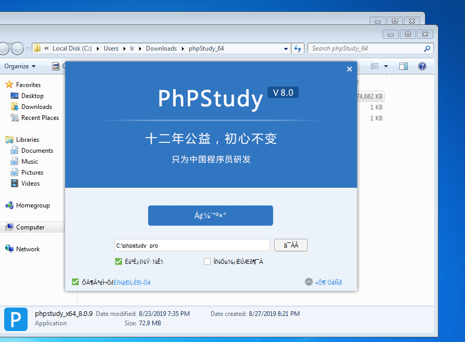Click the date modified value 8/23/2019 7:35 PM
The height and width of the screenshot is (342, 465).
click(164, 314)
